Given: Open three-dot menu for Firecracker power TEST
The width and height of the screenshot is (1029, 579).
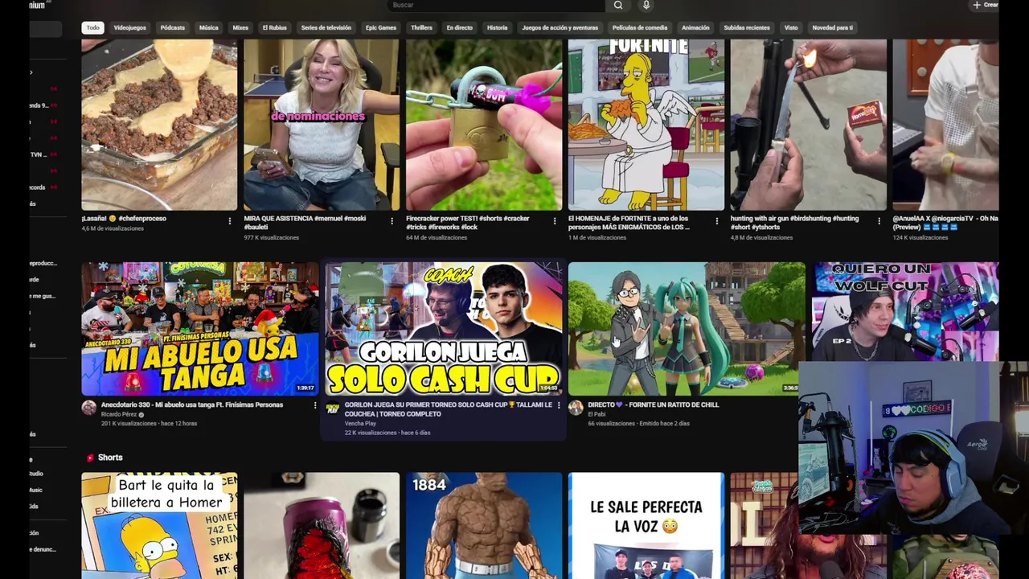Looking at the screenshot, I should 555,221.
